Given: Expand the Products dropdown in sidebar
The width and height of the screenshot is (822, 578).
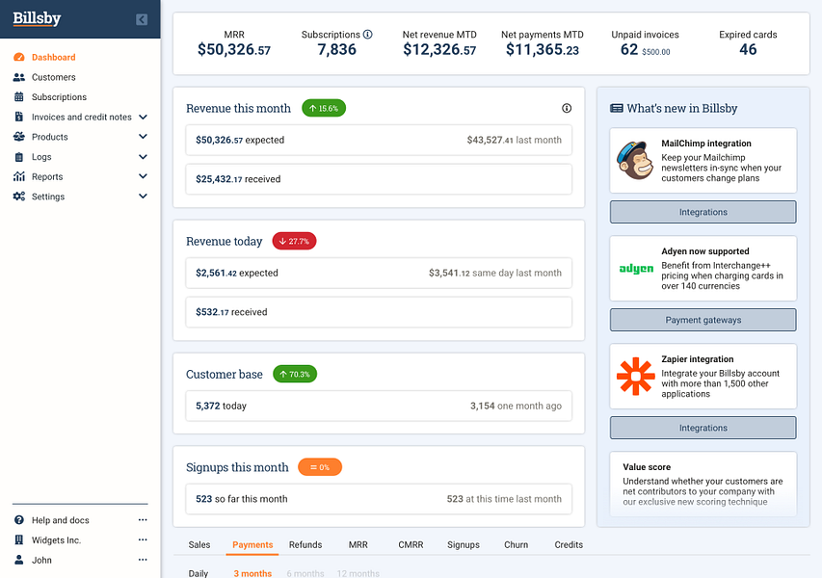Looking at the screenshot, I should tap(143, 137).
